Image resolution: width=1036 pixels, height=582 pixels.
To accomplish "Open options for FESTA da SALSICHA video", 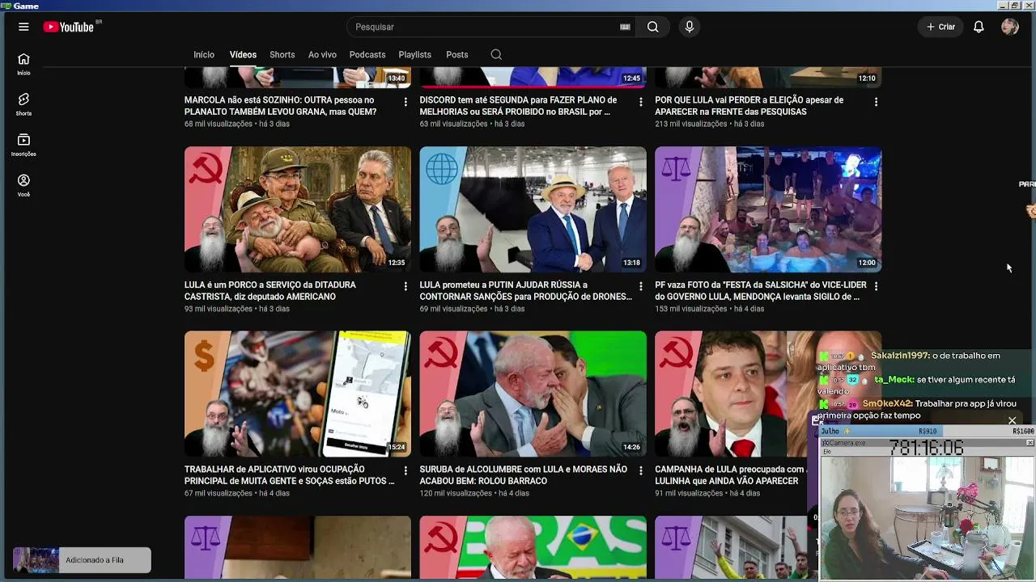I will [x=876, y=286].
